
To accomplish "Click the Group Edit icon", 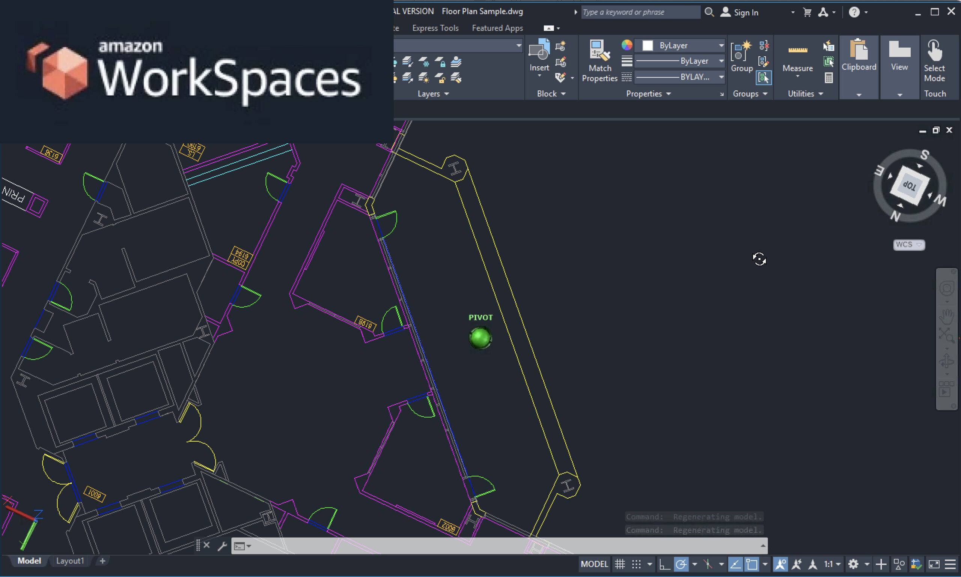I will [764, 62].
